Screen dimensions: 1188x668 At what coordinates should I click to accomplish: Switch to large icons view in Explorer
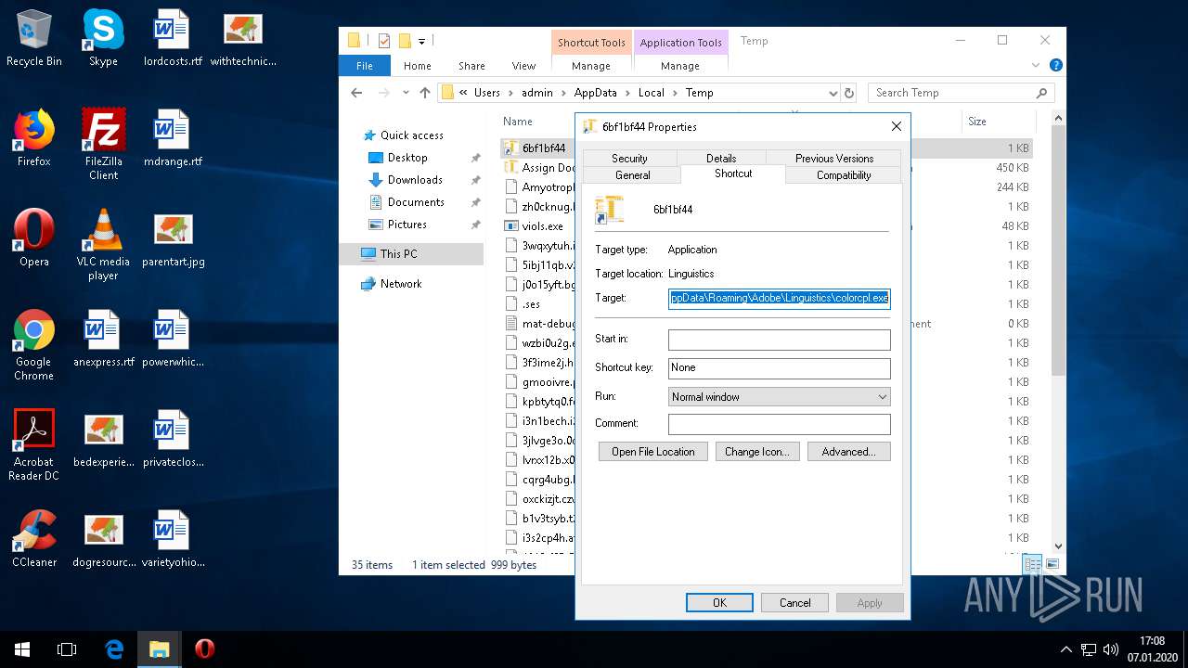tap(1052, 564)
